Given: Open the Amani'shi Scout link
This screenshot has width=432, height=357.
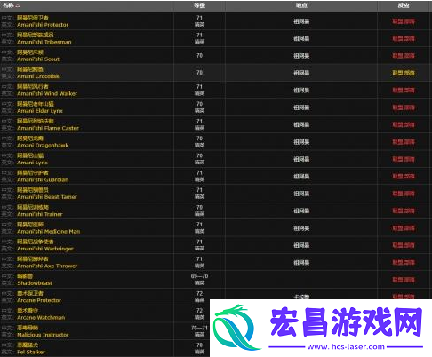Looking at the screenshot, I should coord(38,59).
